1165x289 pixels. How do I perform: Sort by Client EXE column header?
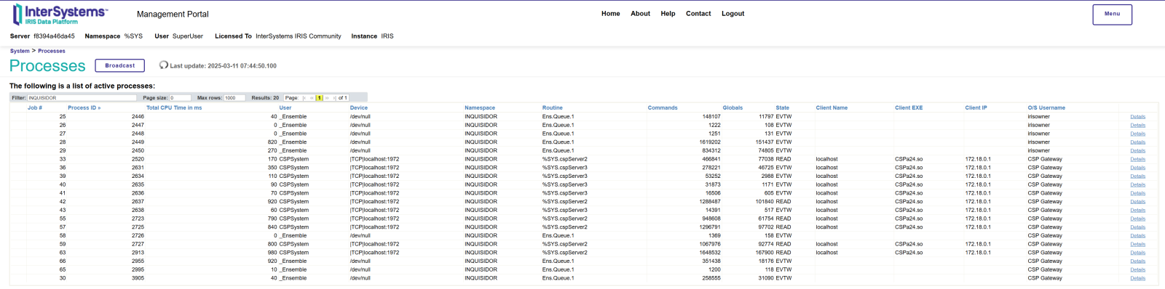tap(909, 107)
